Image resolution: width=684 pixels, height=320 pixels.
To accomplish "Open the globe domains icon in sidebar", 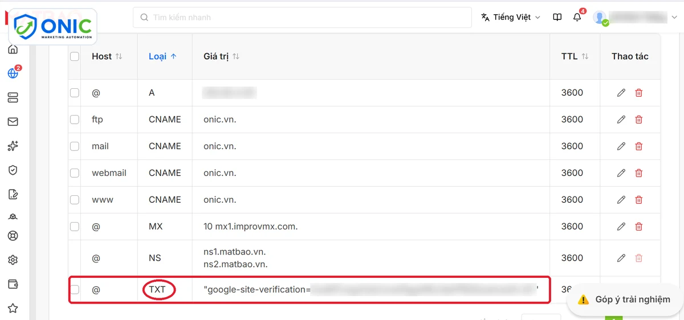I will pos(13,73).
